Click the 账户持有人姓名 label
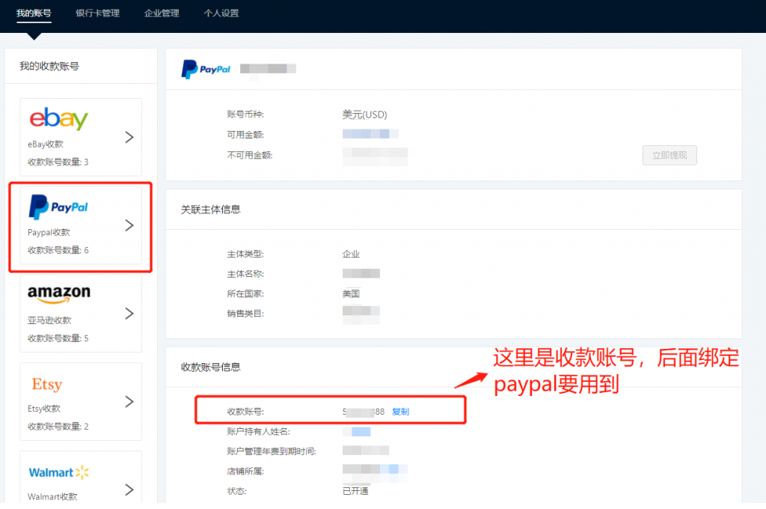 (x=258, y=432)
